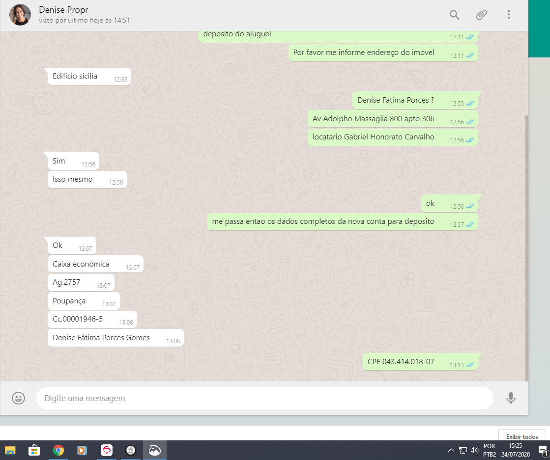Open the Windows notification center icon
Viewport: 550px width, 460px height.
pyautogui.click(x=543, y=450)
